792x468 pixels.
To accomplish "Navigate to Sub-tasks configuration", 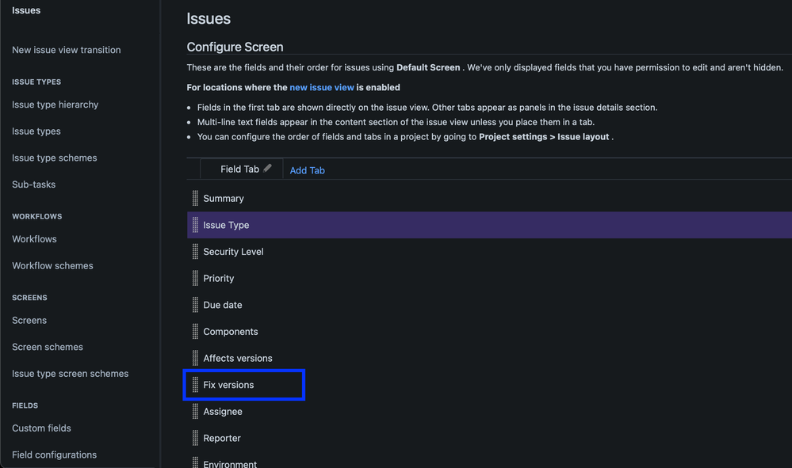I will tap(33, 184).
